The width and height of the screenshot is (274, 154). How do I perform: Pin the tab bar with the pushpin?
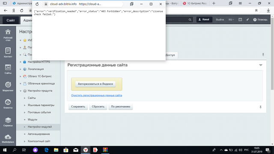tap(263, 55)
